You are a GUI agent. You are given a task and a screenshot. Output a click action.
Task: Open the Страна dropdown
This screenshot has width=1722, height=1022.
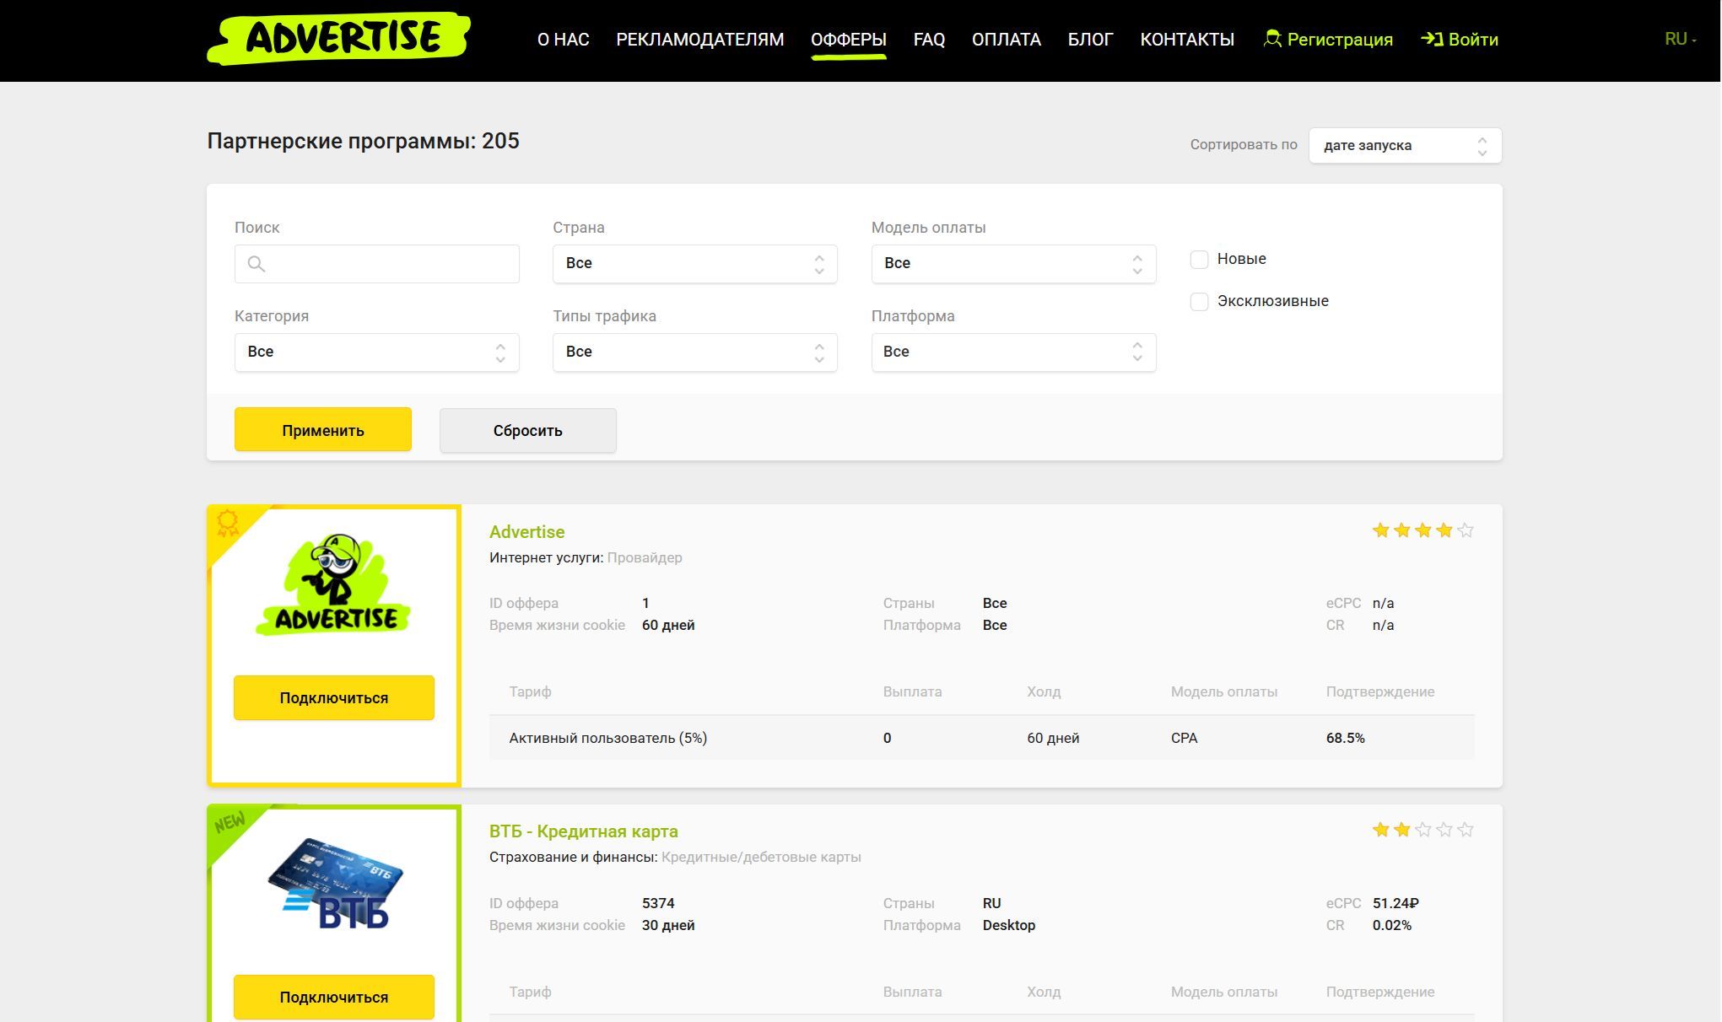point(694,264)
